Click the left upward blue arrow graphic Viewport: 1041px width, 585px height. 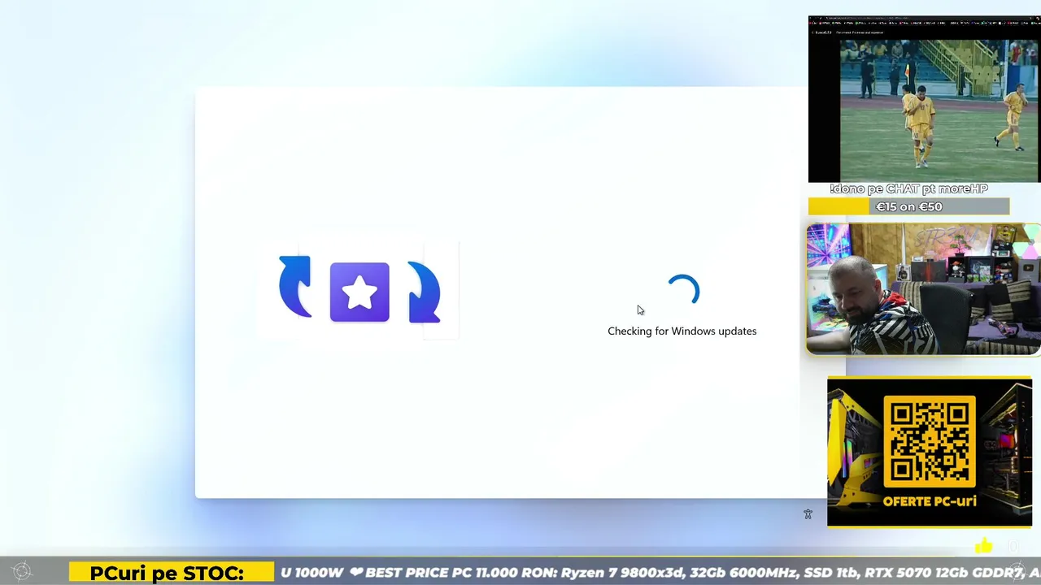click(x=295, y=286)
